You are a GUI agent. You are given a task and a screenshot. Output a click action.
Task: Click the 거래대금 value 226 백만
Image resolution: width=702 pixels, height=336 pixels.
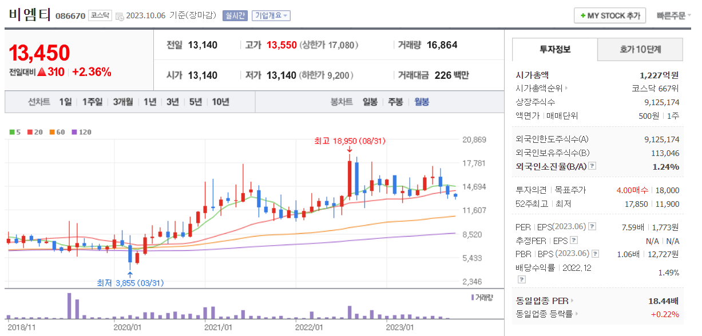pos(451,75)
